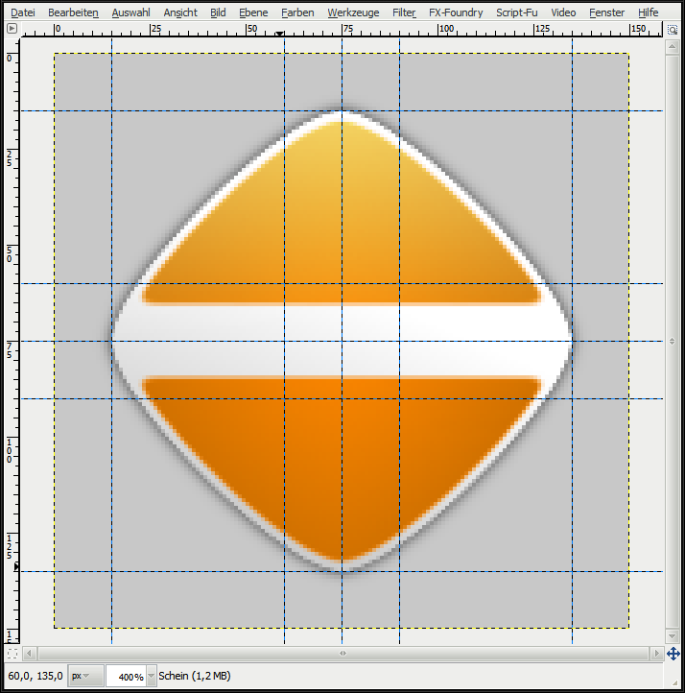Open the Werkzeuge menu

point(353,12)
